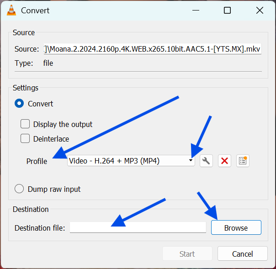Click the Source file path field
This screenshot has height=269, width=276.
[152, 49]
